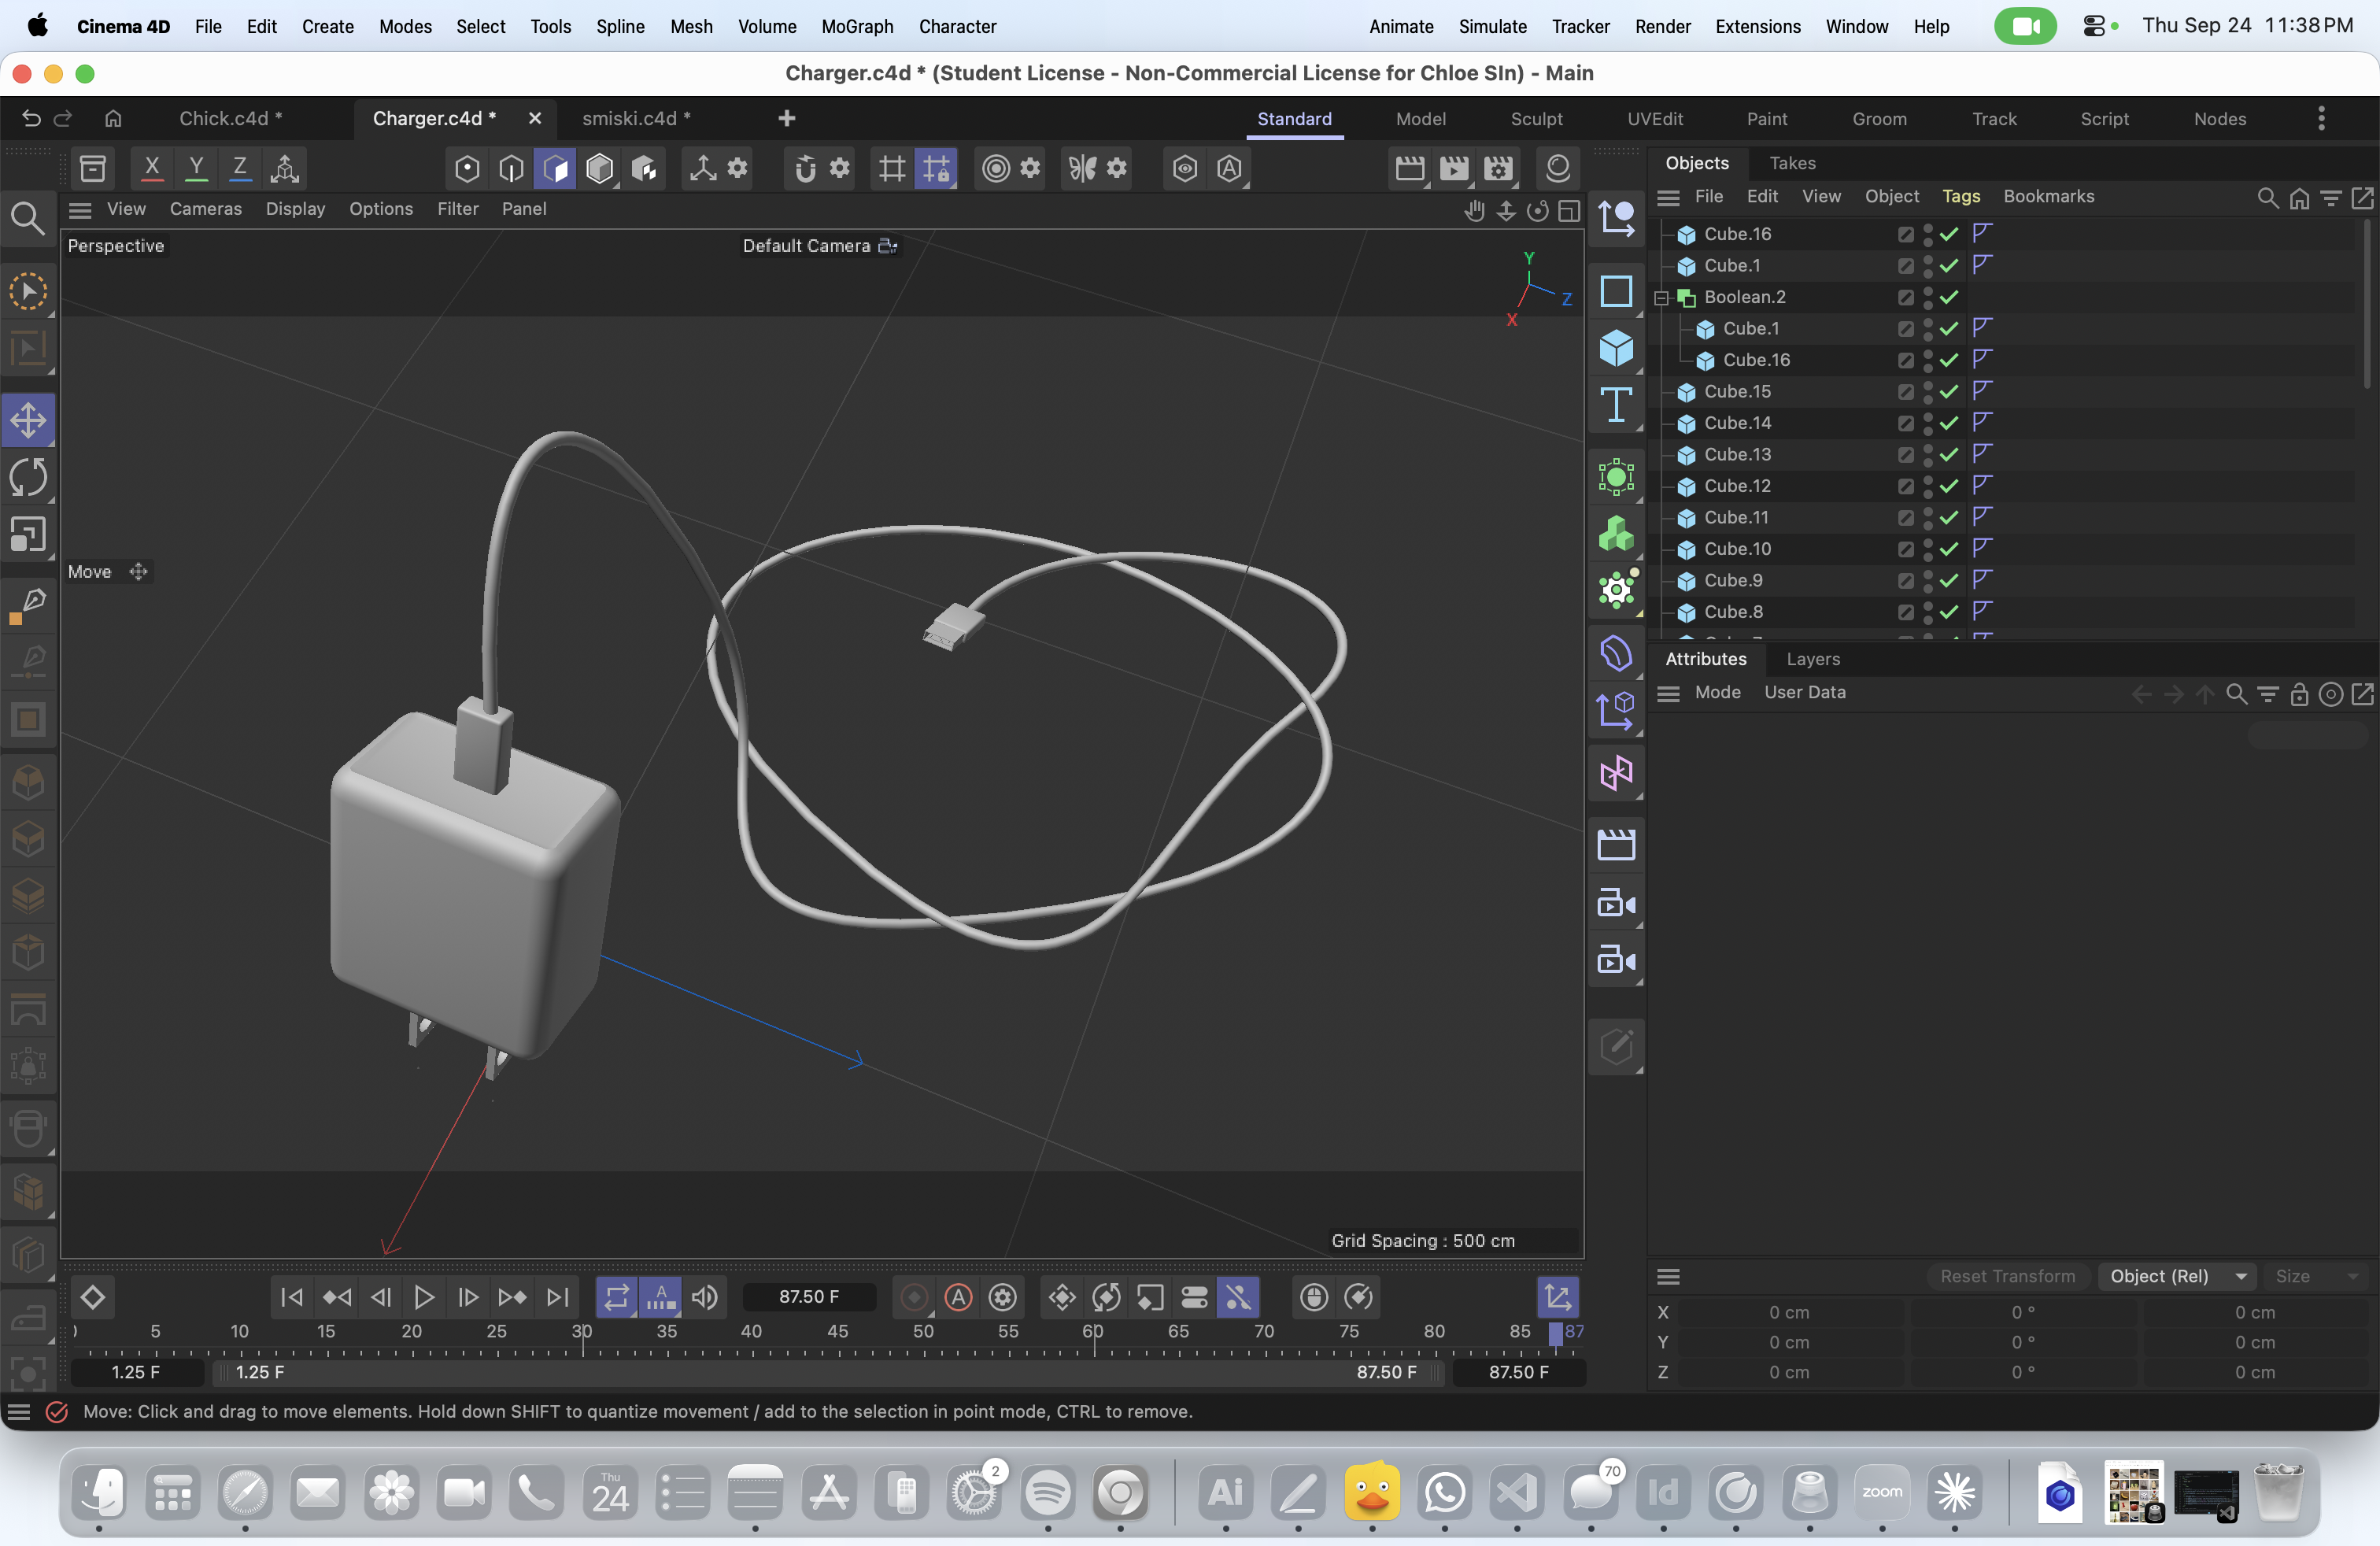Open the Size dropdown in coordinates
Image resolution: width=2380 pixels, height=1546 pixels.
[2315, 1276]
